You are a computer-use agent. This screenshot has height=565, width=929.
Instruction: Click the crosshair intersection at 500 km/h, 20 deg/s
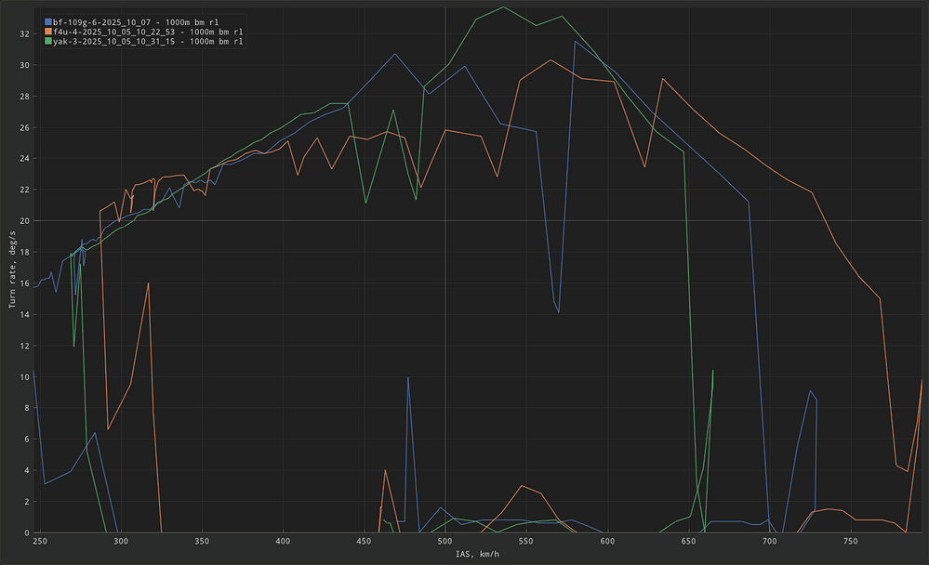445,220
